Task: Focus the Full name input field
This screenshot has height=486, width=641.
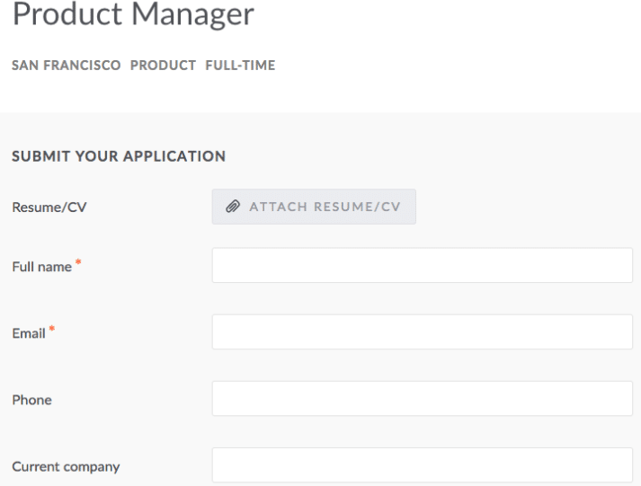Action: pyautogui.click(x=423, y=266)
